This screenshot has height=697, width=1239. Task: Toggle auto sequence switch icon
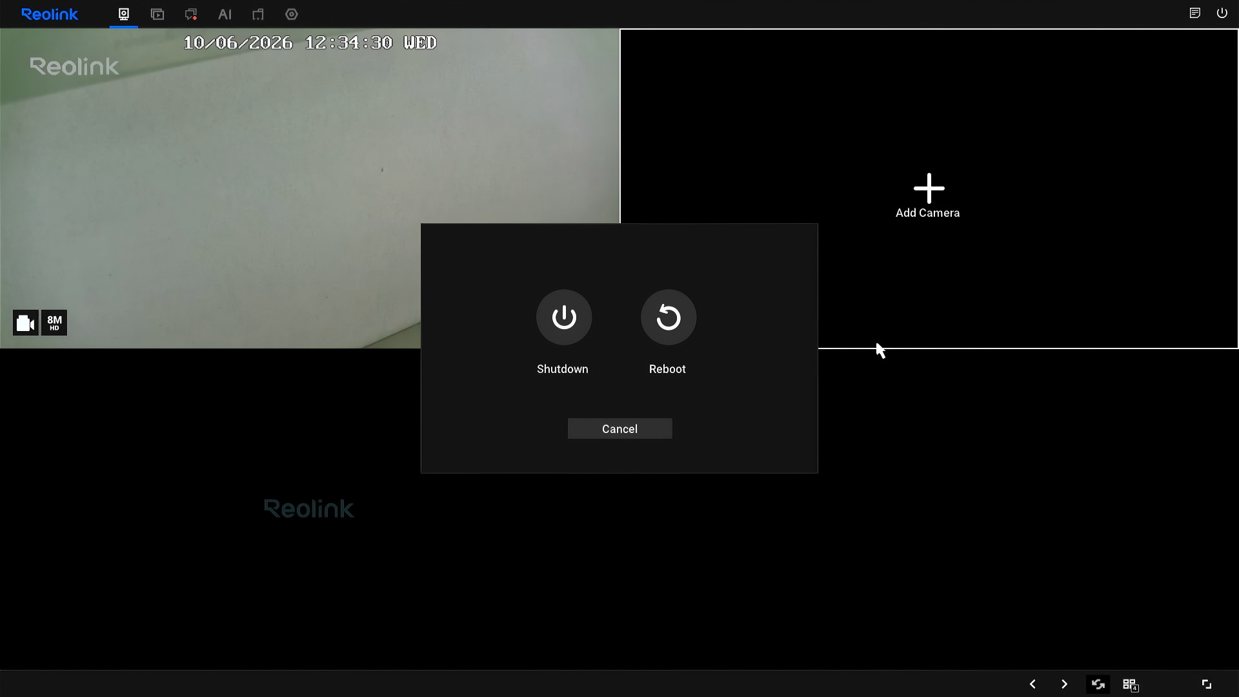pos(1098,683)
